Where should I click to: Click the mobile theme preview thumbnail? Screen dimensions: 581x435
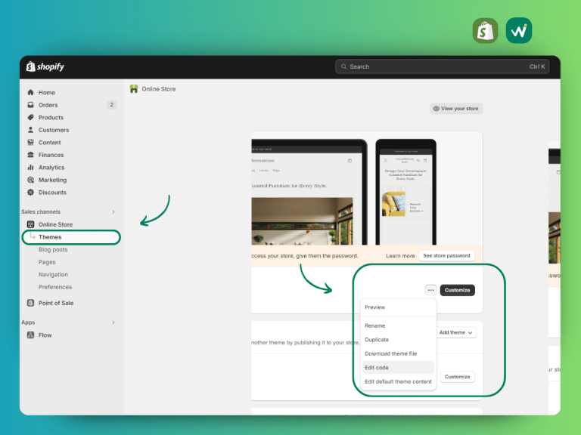pos(405,192)
